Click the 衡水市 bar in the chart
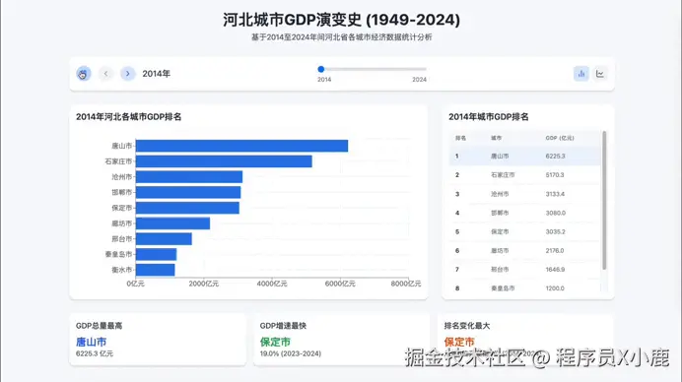The image size is (682, 382). tap(156, 270)
